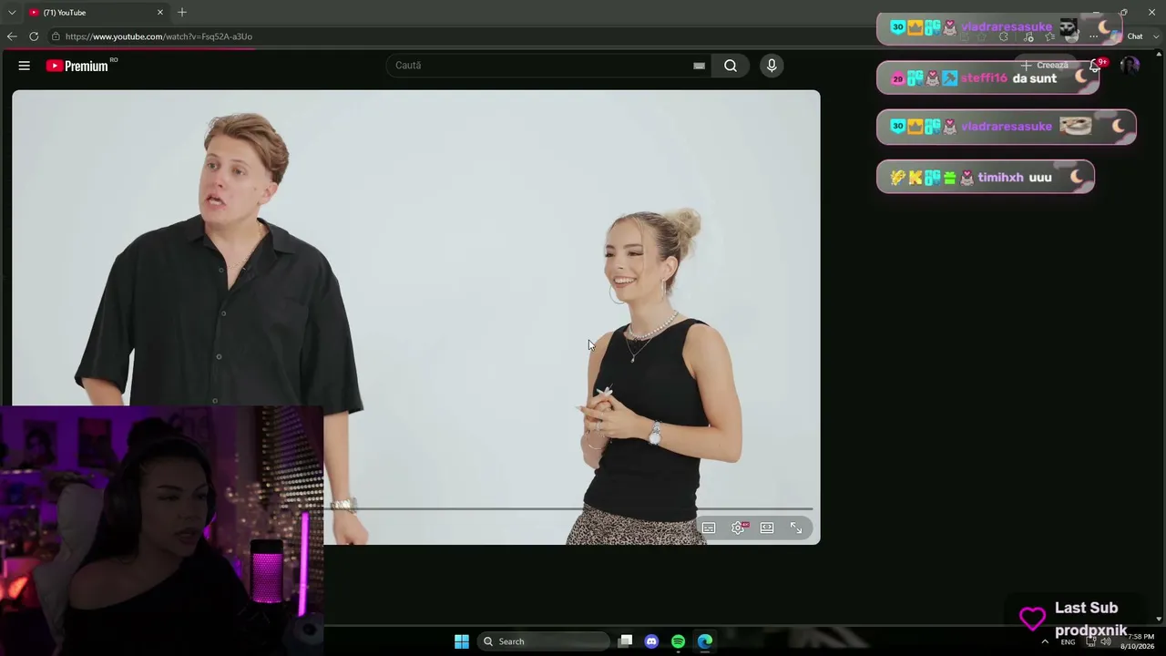Open video player settings gear
The image size is (1166, 656).
pyautogui.click(x=738, y=528)
